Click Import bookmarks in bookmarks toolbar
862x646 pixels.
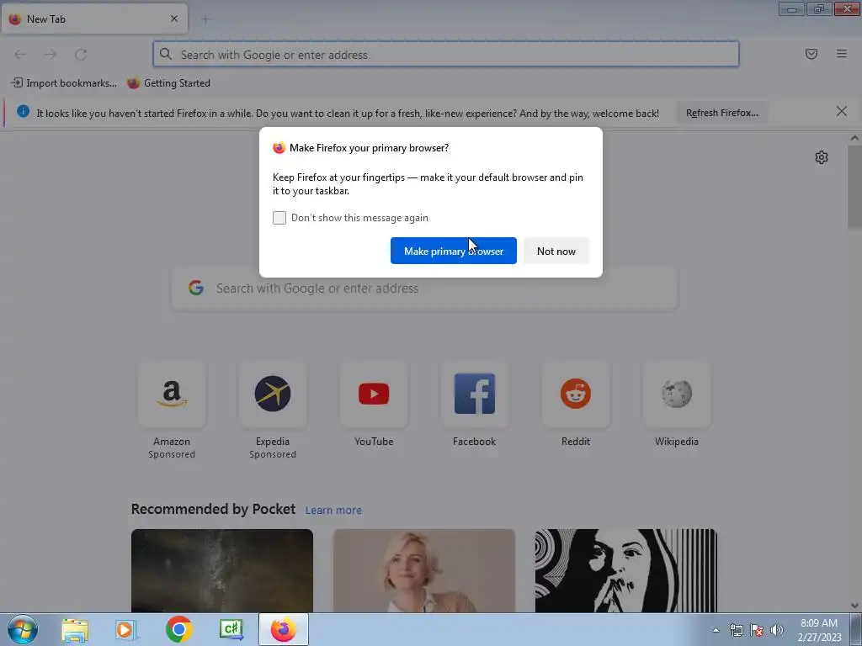[64, 83]
